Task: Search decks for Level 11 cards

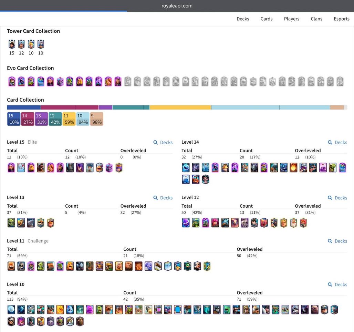Action: (x=337, y=241)
